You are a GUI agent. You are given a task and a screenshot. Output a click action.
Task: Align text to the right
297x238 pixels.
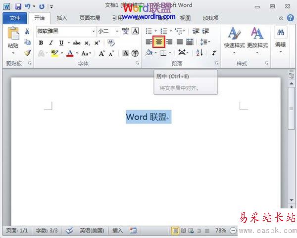point(169,42)
